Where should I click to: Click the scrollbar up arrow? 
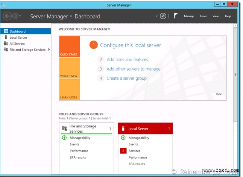click(x=235, y=26)
